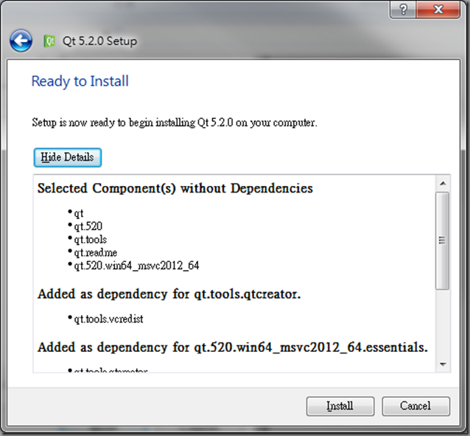This screenshot has height=436, width=470.
Task: Click scrollbar up arrow in details
Action: coord(443,183)
